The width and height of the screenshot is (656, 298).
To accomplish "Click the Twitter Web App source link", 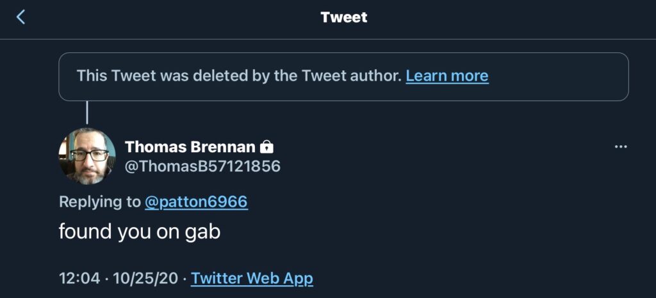I will coord(252,279).
